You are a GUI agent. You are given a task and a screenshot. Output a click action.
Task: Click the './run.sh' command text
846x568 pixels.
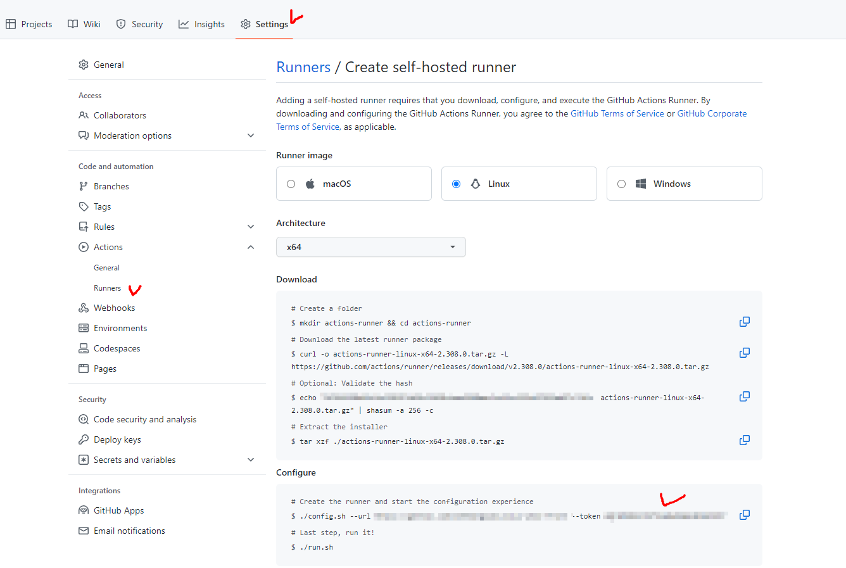coord(317,547)
